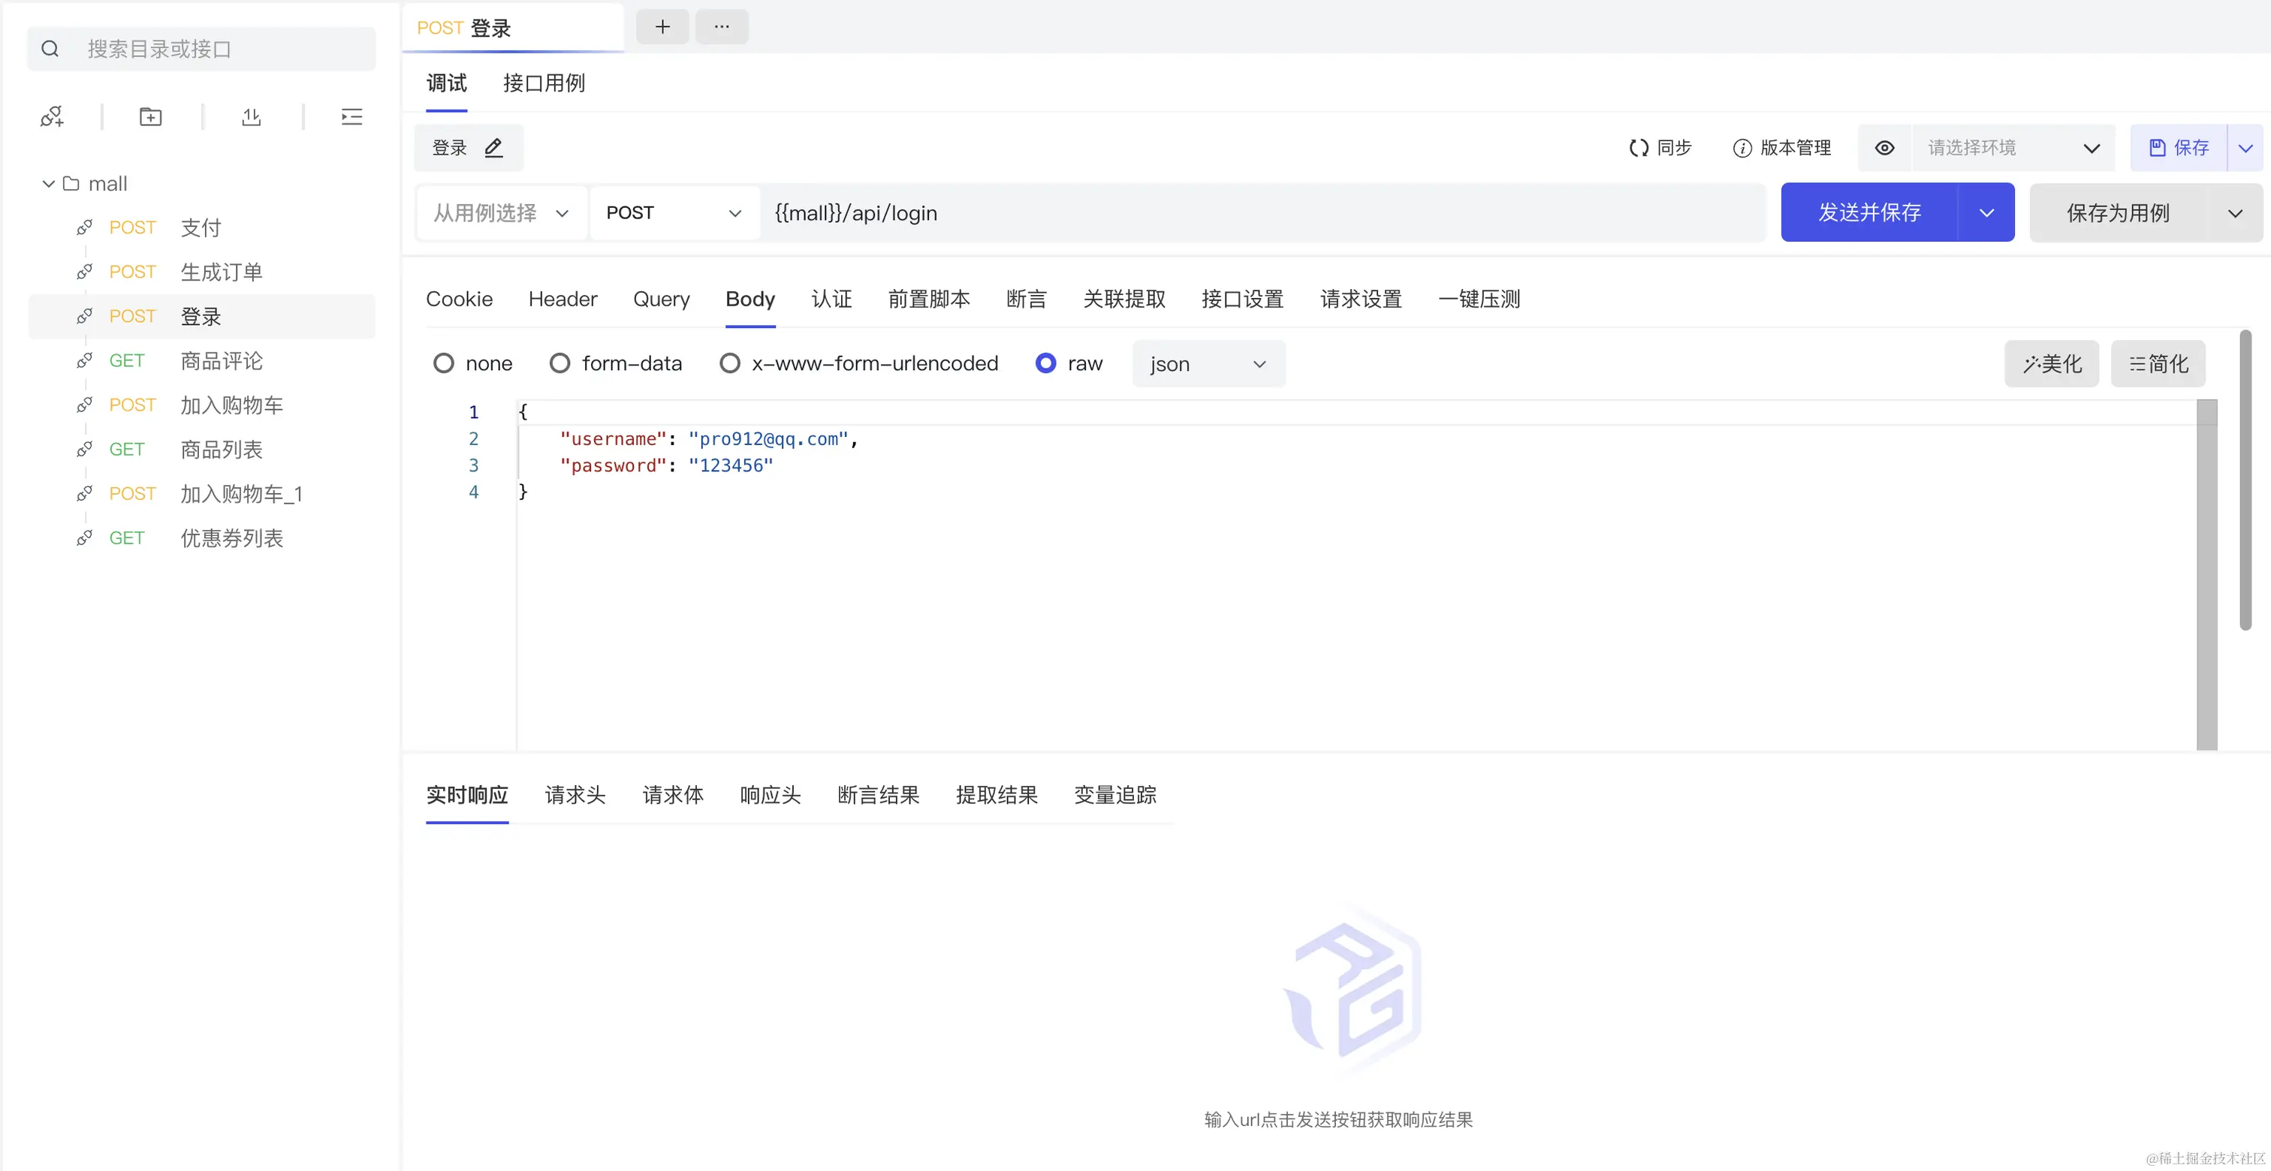Click the vertical scrollbar of body editor

click(x=2206, y=573)
